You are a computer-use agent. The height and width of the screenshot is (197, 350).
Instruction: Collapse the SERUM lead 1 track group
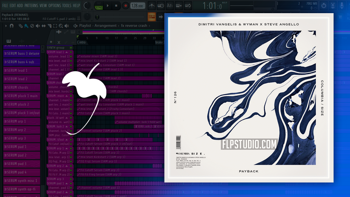[66, 52]
